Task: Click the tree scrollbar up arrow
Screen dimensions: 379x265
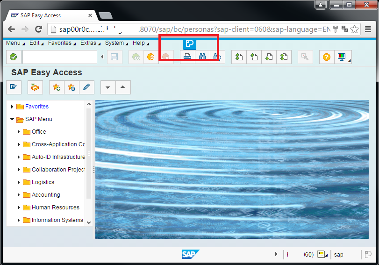Action: pos(89,104)
